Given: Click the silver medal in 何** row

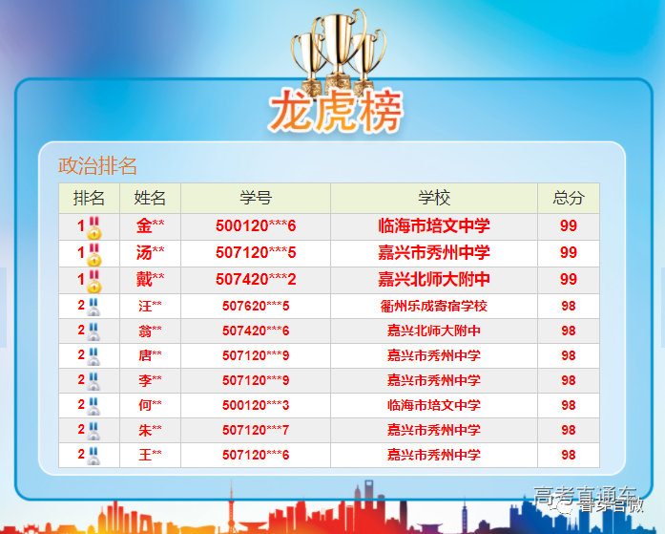Looking at the screenshot, I should pyautogui.click(x=94, y=406).
